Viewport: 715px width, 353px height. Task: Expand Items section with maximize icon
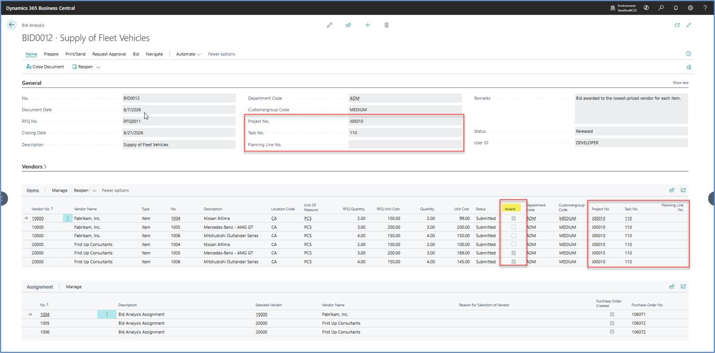click(x=683, y=190)
